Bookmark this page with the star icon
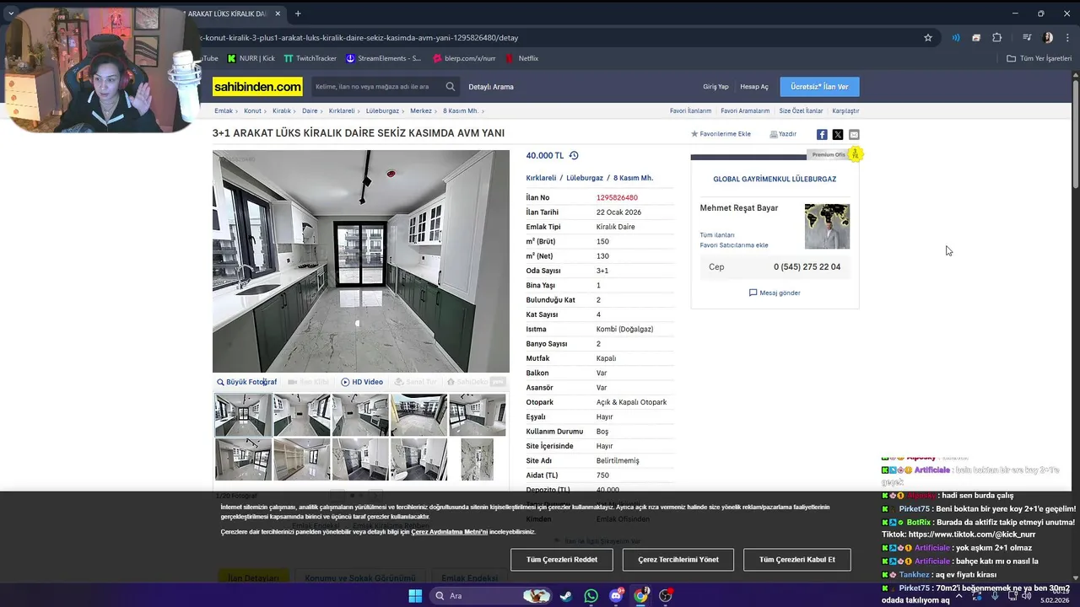The image size is (1080, 607). pyautogui.click(x=928, y=38)
